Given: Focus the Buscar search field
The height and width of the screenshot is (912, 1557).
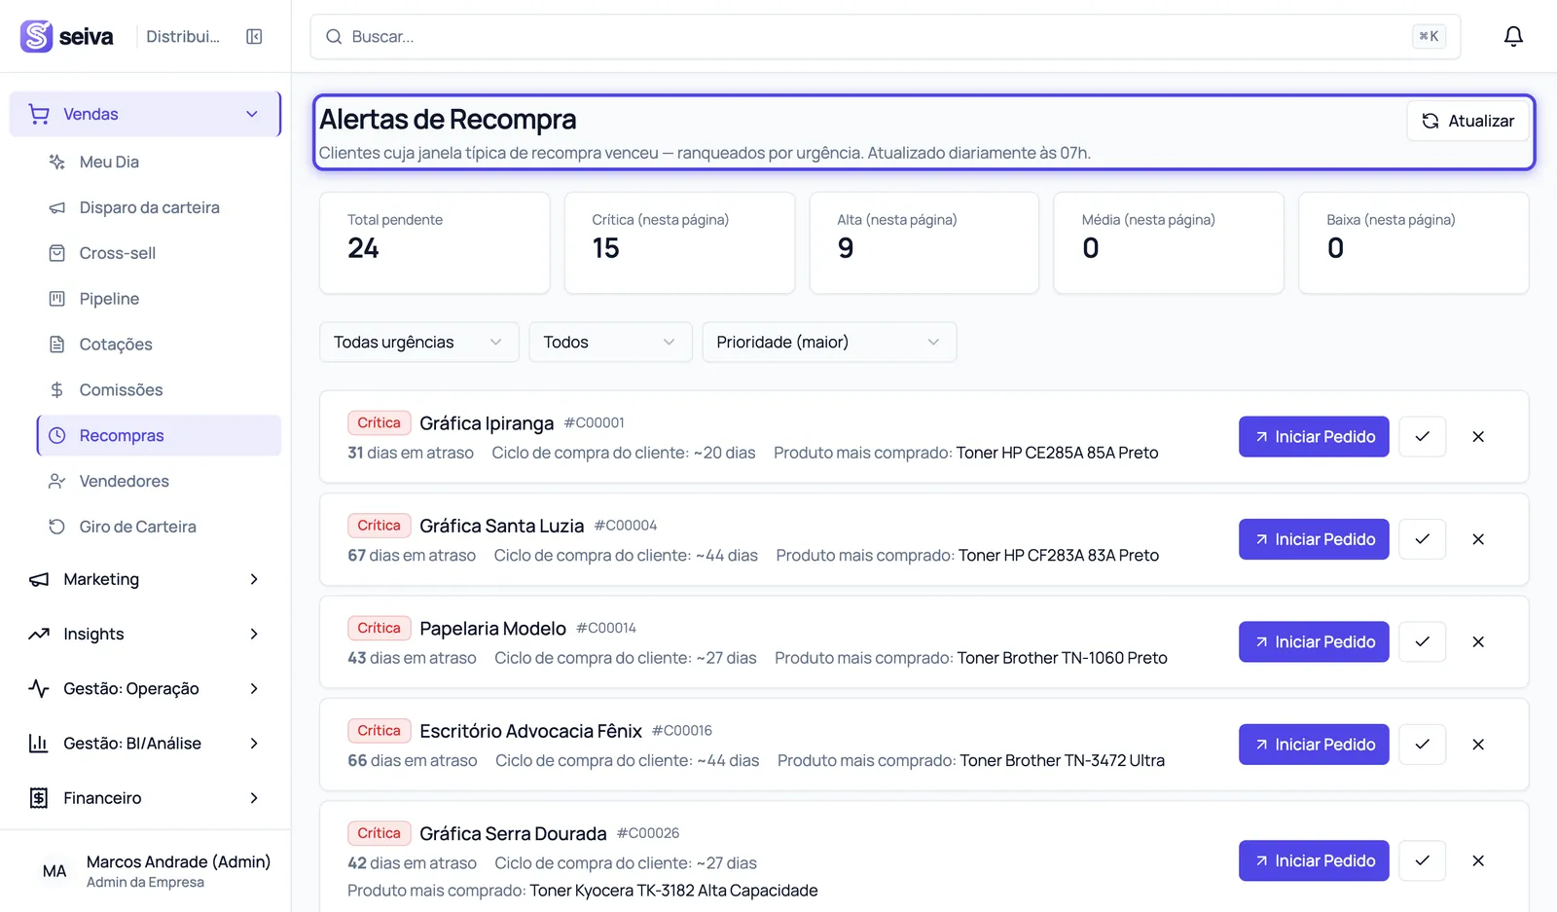Looking at the screenshot, I should [885, 36].
